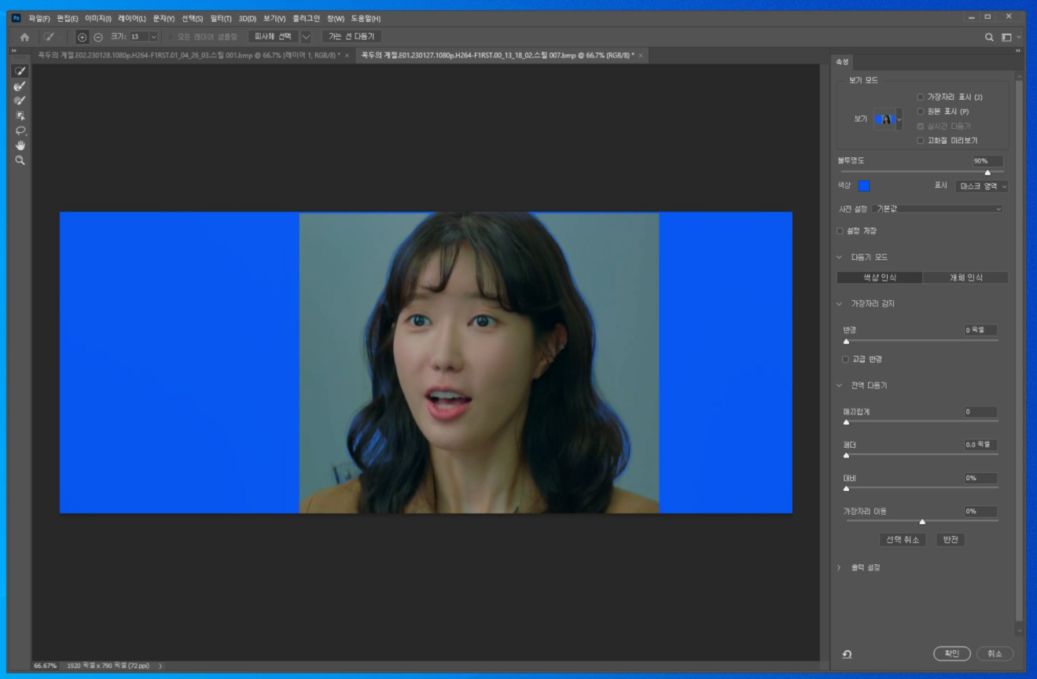Toggle 실시간 다듬기 checkbox

click(x=921, y=126)
